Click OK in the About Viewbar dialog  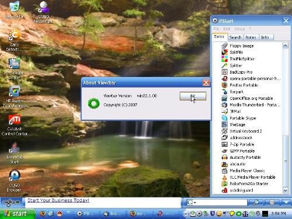pos(193,96)
